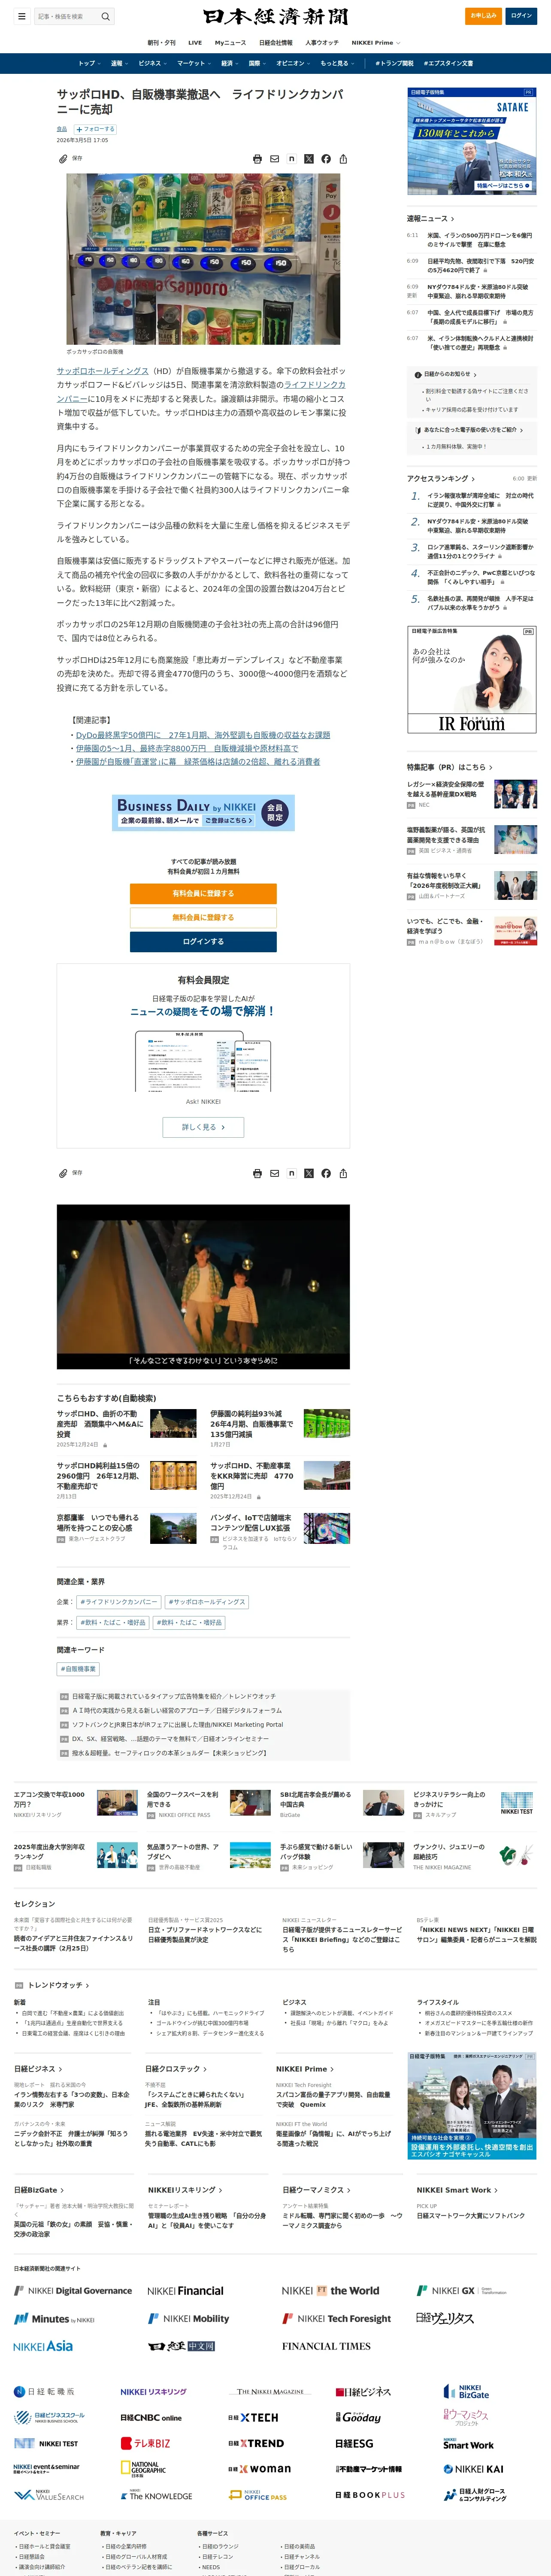The width and height of the screenshot is (551, 2576).
Task: Click the top share/upload icon
Action: pyautogui.click(x=343, y=159)
